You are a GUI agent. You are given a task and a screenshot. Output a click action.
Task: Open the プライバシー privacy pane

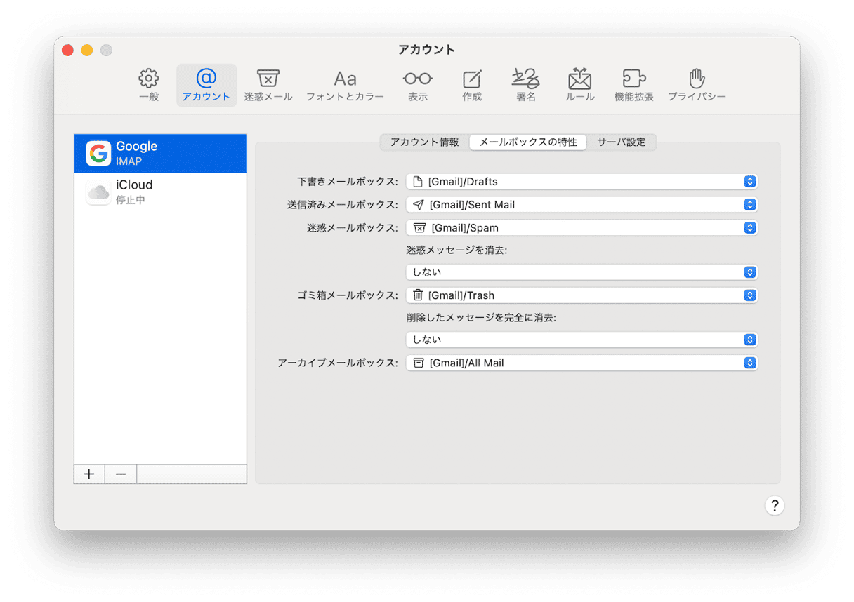(697, 86)
